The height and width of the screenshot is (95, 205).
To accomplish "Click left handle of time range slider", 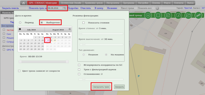I will 20,62.
